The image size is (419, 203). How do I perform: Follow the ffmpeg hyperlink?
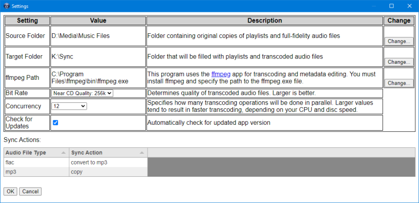(x=220, y=74)
